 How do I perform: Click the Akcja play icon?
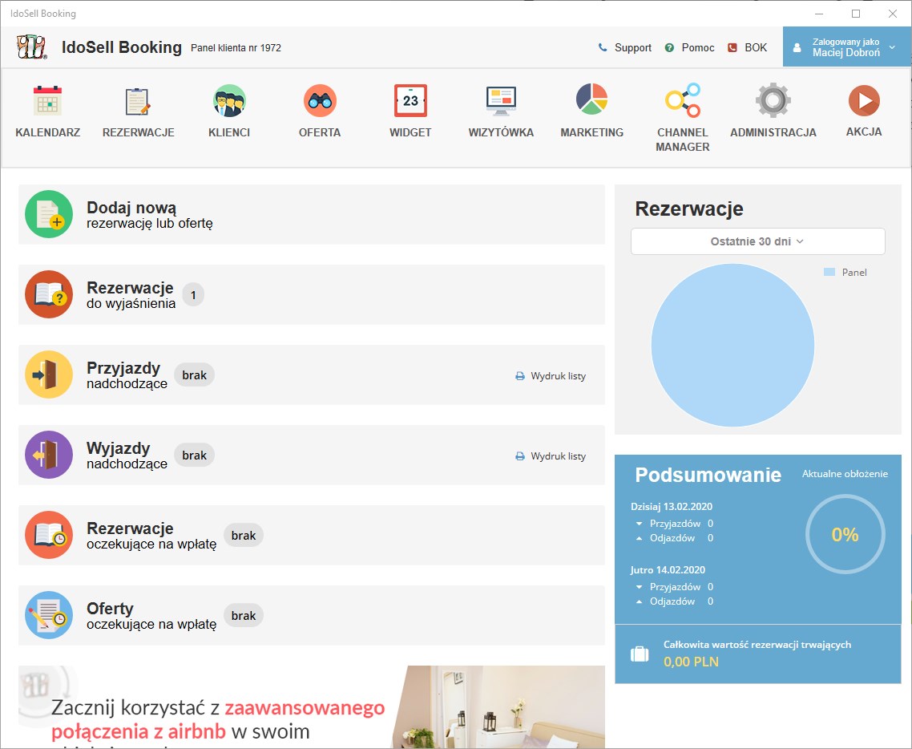[864, 101]
